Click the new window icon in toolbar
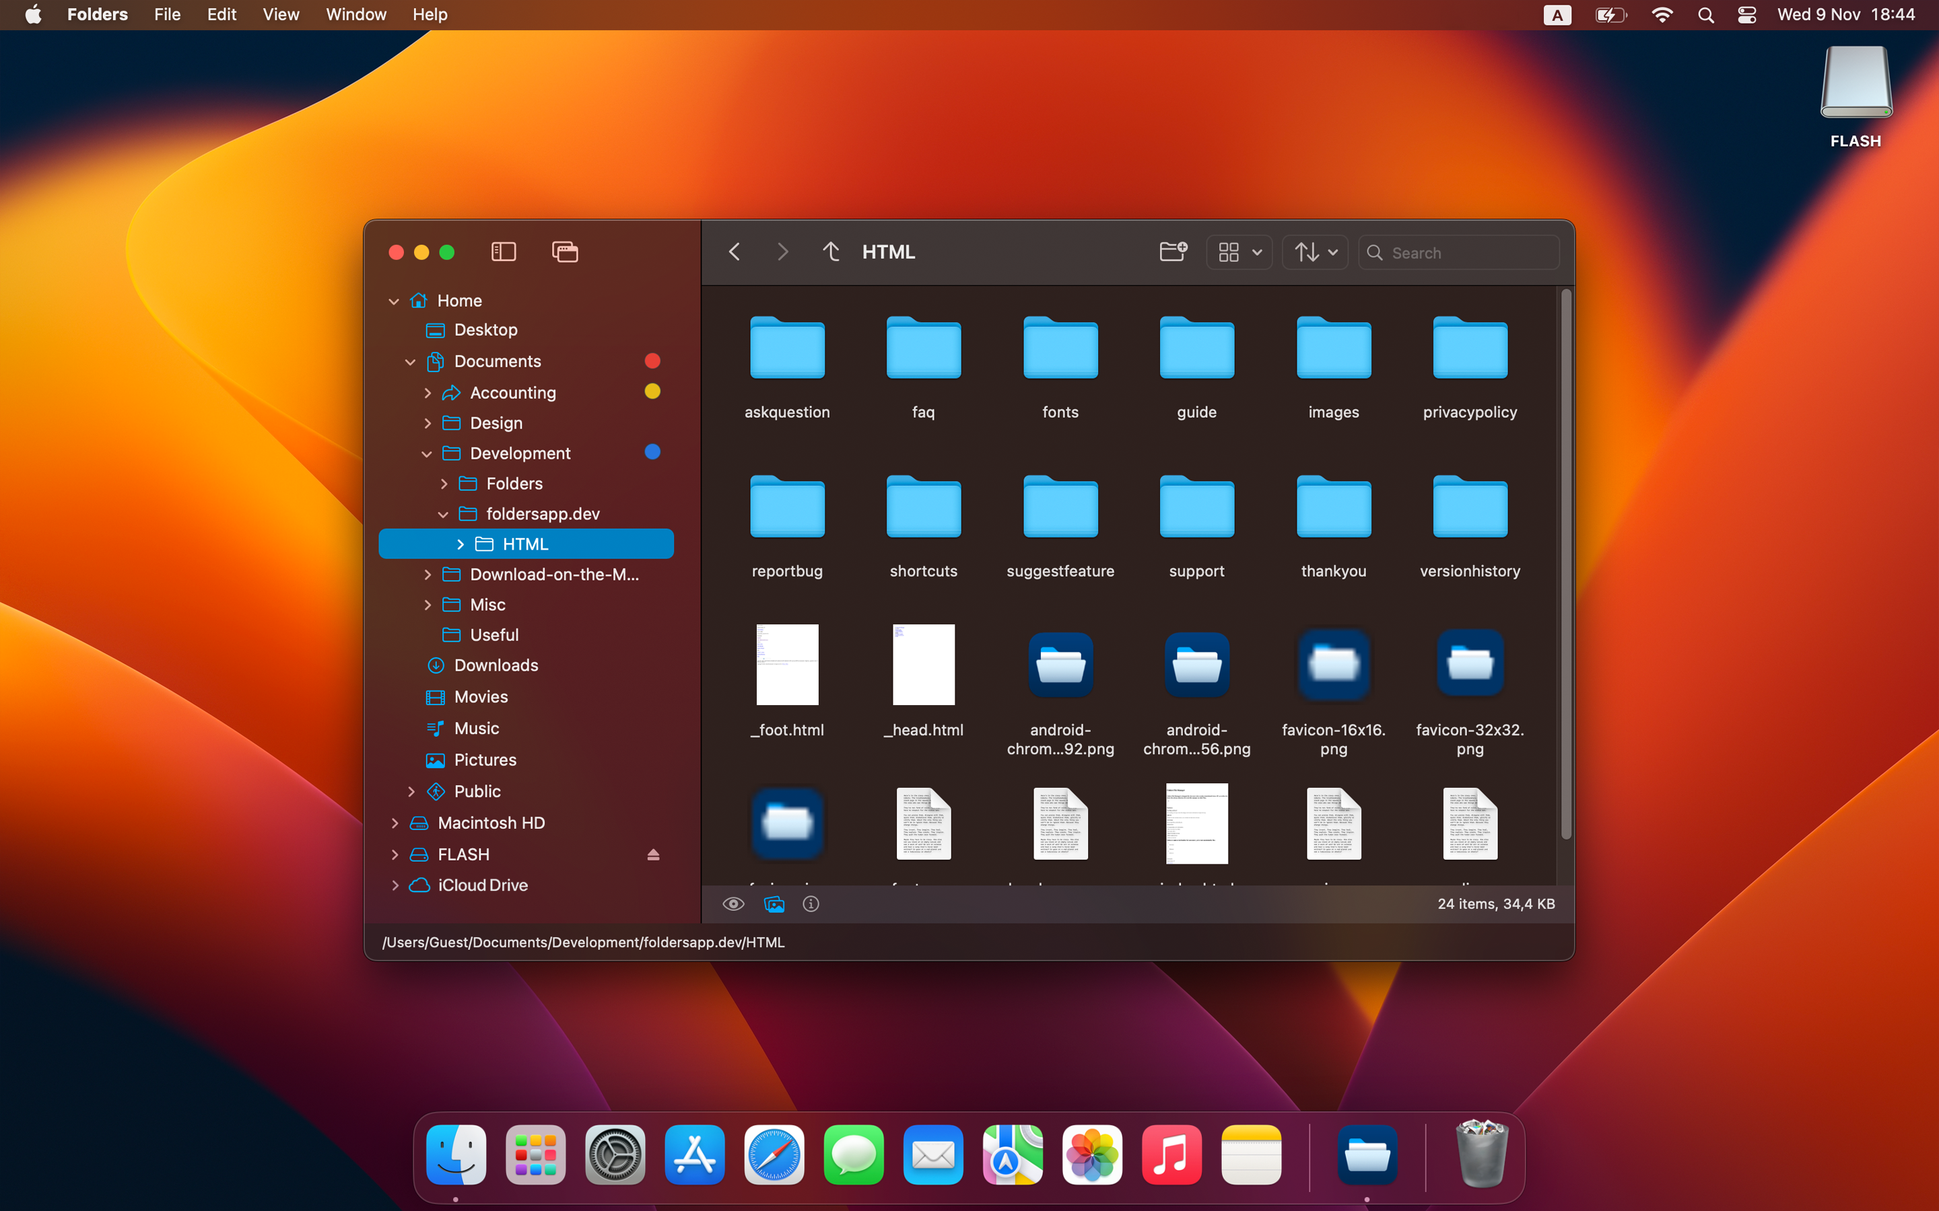Viewport: 1939px width, 1211px height. click(x=565, y=252)
